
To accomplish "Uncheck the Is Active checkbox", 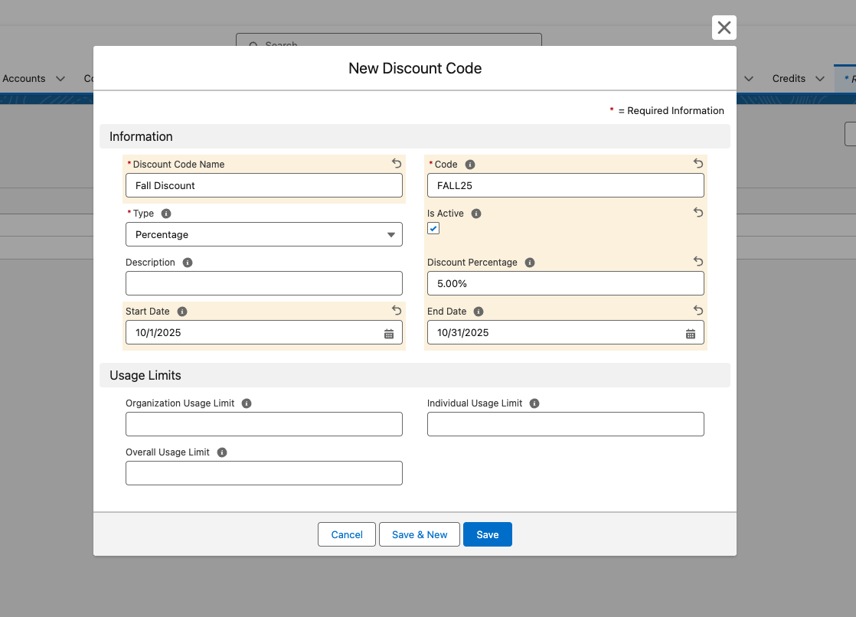I will tap(433, 228).
